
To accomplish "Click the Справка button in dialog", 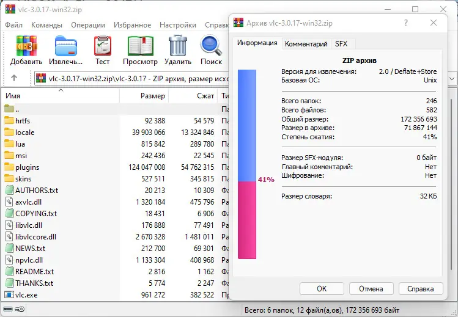I will click(420, 289).
